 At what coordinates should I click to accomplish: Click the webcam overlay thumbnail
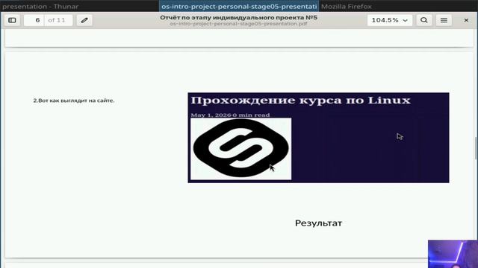pyautogui.click(x=453, y=254)
